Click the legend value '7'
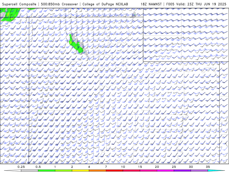The image size is (229, 172). 106,167
